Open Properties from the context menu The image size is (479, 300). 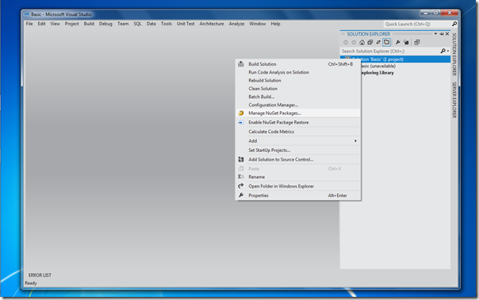(x=298, y=196)
